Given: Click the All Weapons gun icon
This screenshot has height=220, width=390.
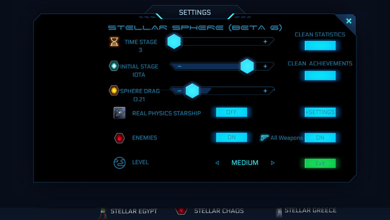Looking at the screenshot, I should click(265, 138).
